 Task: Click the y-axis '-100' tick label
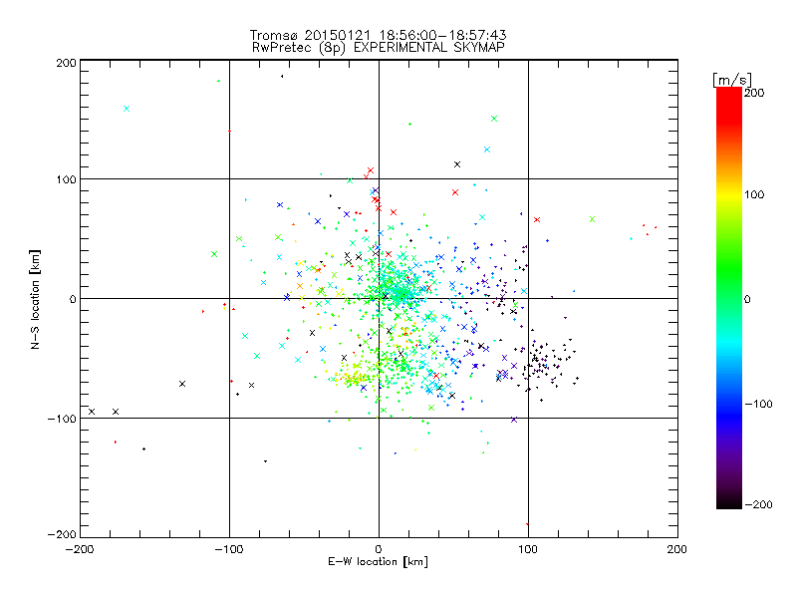coord(62,419)
